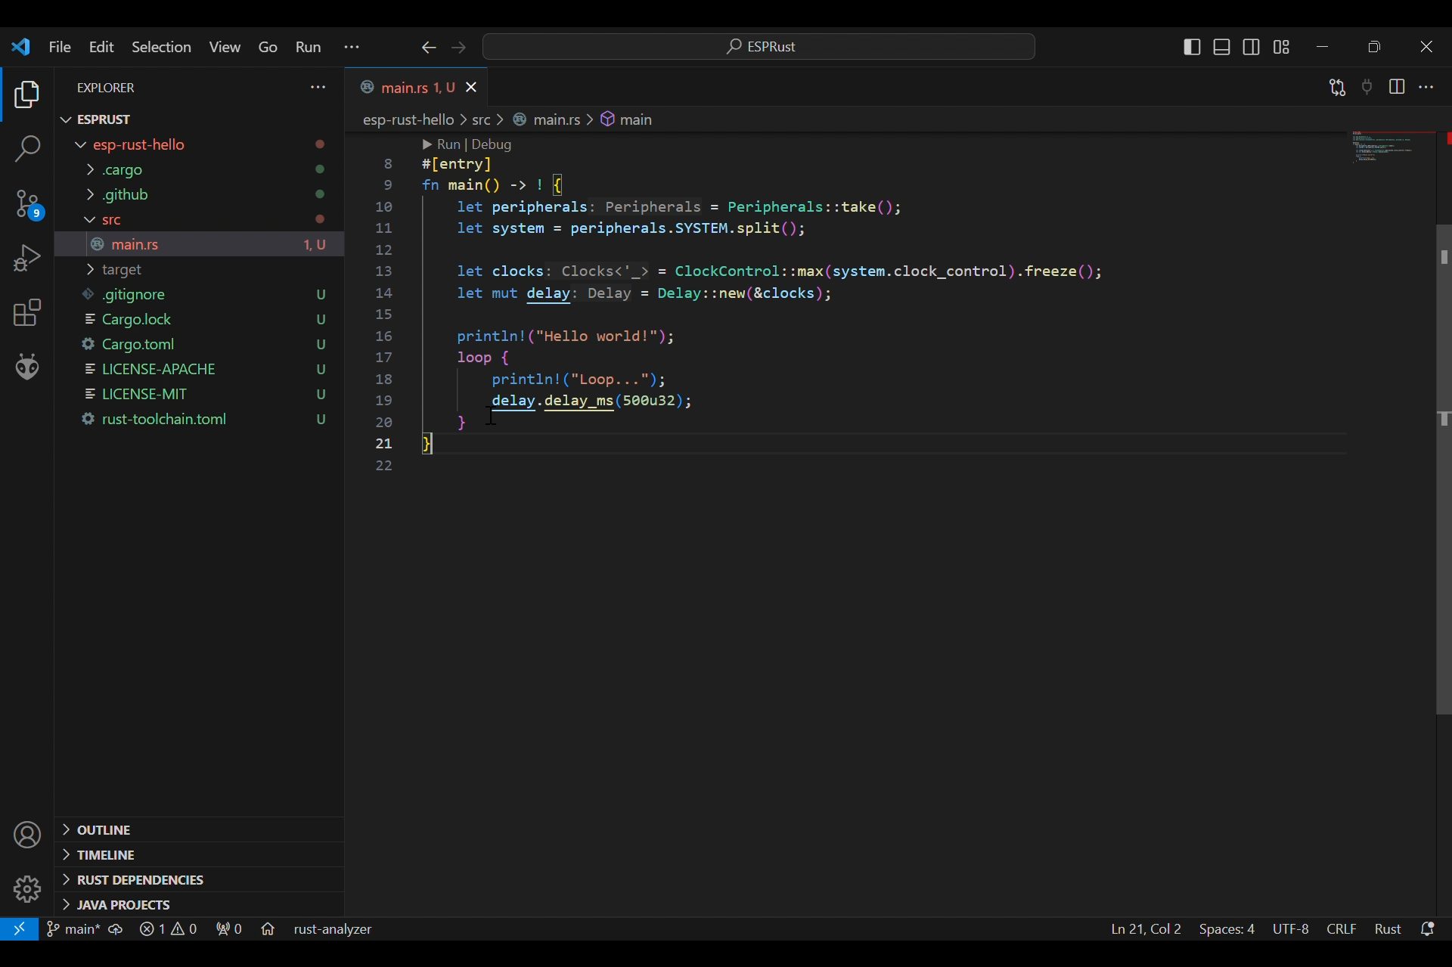1452x967 pixels.
Task: Open the Selection menu
Action: [161, 47]
